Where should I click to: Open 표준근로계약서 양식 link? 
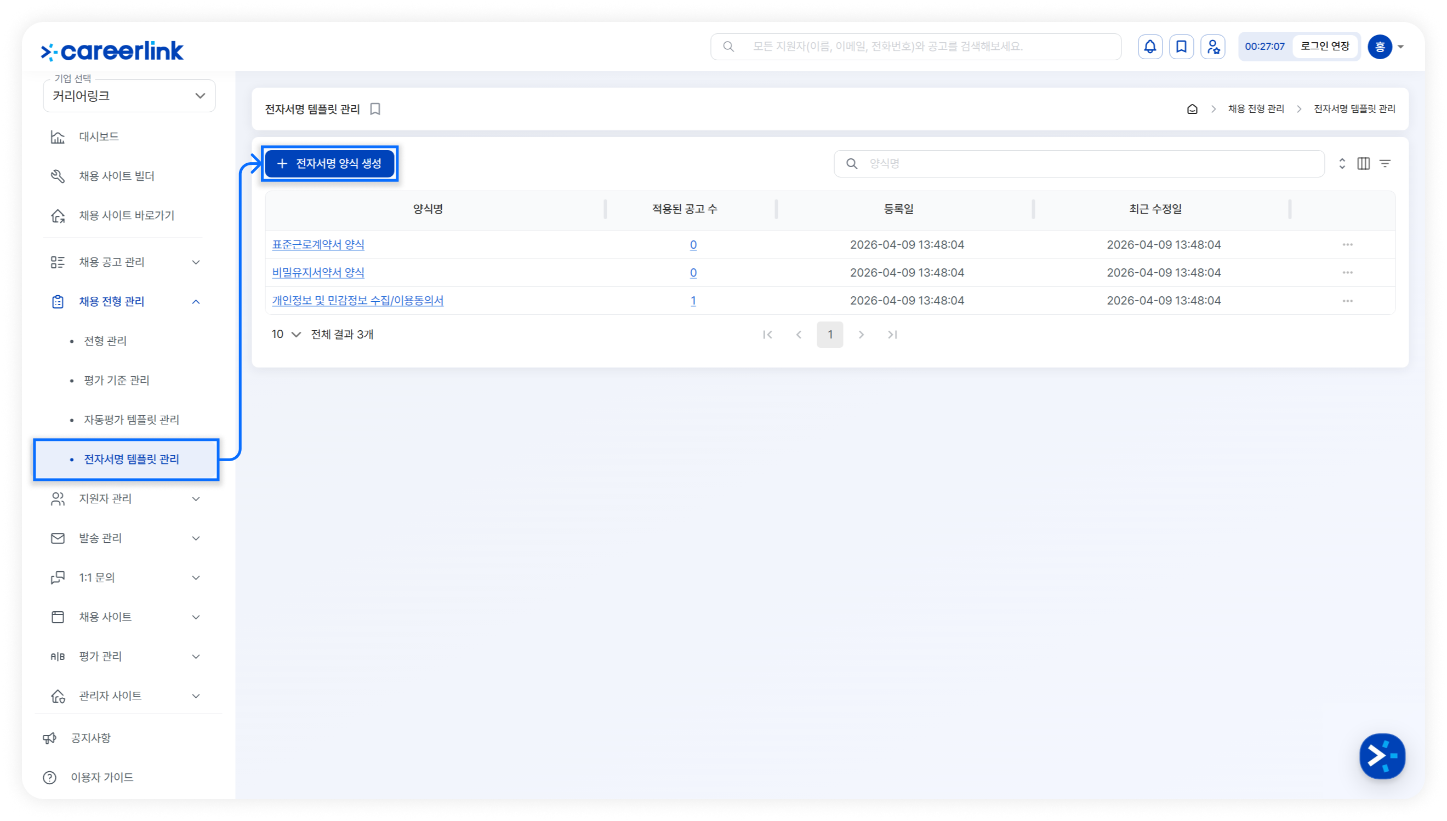[x=318, y=245]
